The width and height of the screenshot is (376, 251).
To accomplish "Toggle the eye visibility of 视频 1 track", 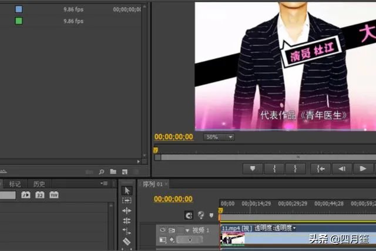I will [163, 230].
